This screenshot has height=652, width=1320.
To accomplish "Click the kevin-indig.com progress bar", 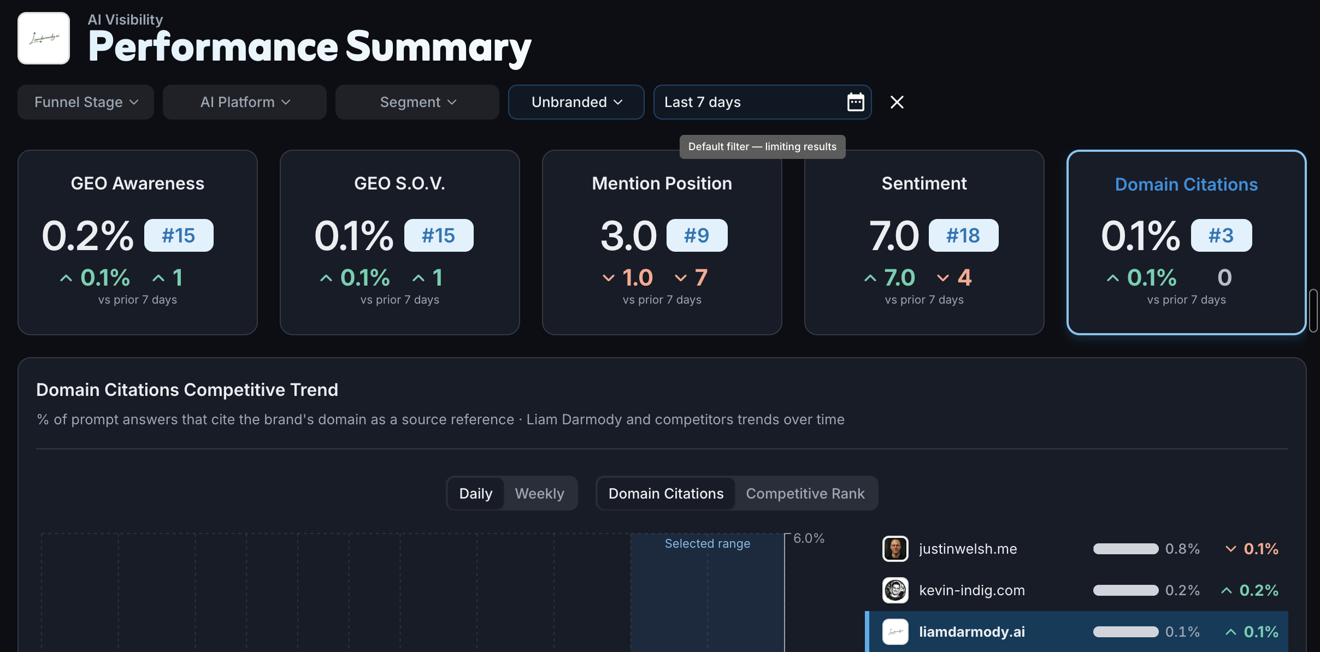I will pyautogui.click(x=1126, y=590).
